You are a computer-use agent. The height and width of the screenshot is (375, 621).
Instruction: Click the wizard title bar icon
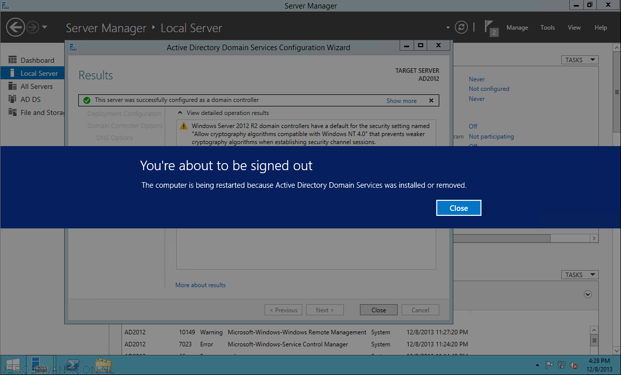(73, 47)
